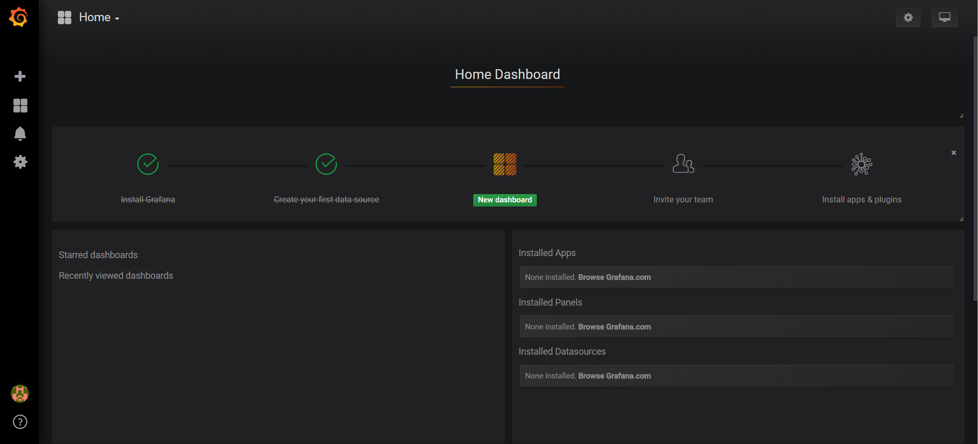
Task: Expand the Home dashboard dropdown
Action: point(99,18)
